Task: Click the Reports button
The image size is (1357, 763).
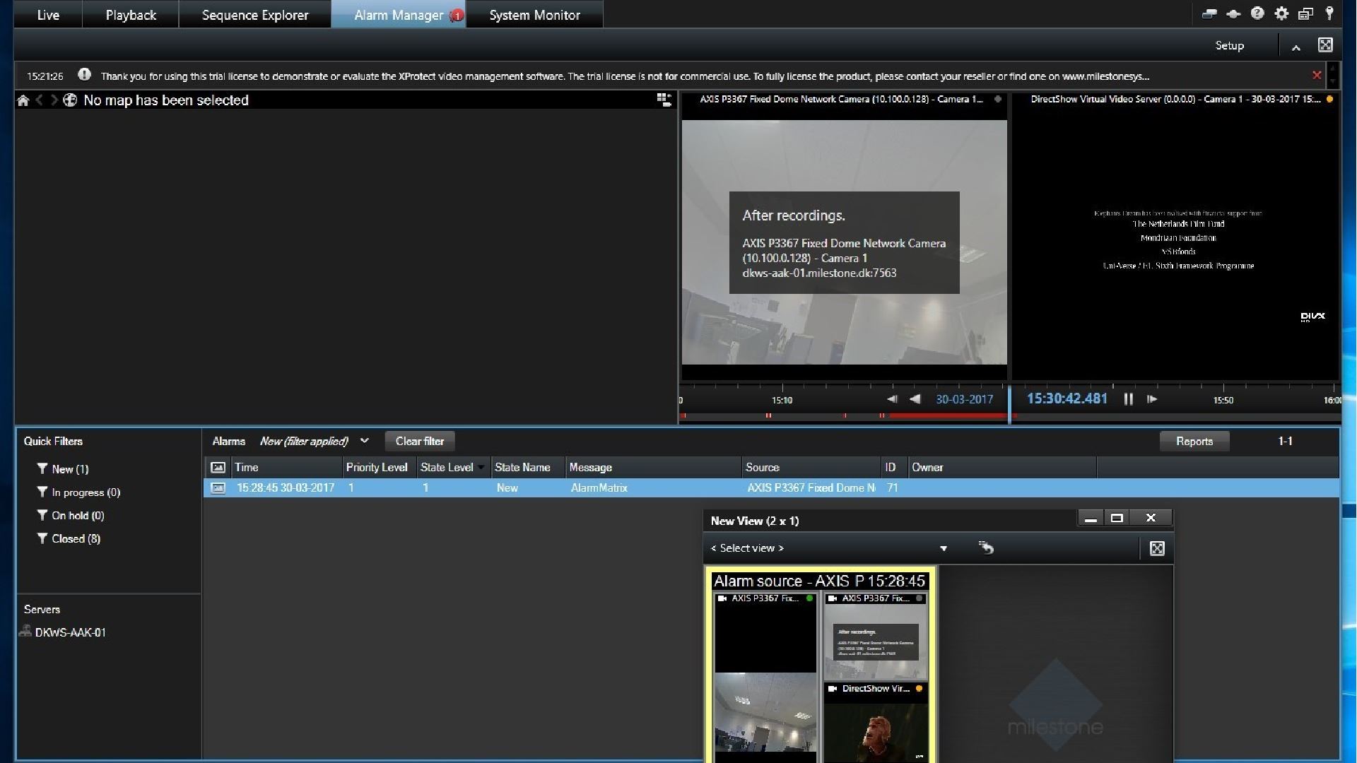Action: (x=1194, y=441)
